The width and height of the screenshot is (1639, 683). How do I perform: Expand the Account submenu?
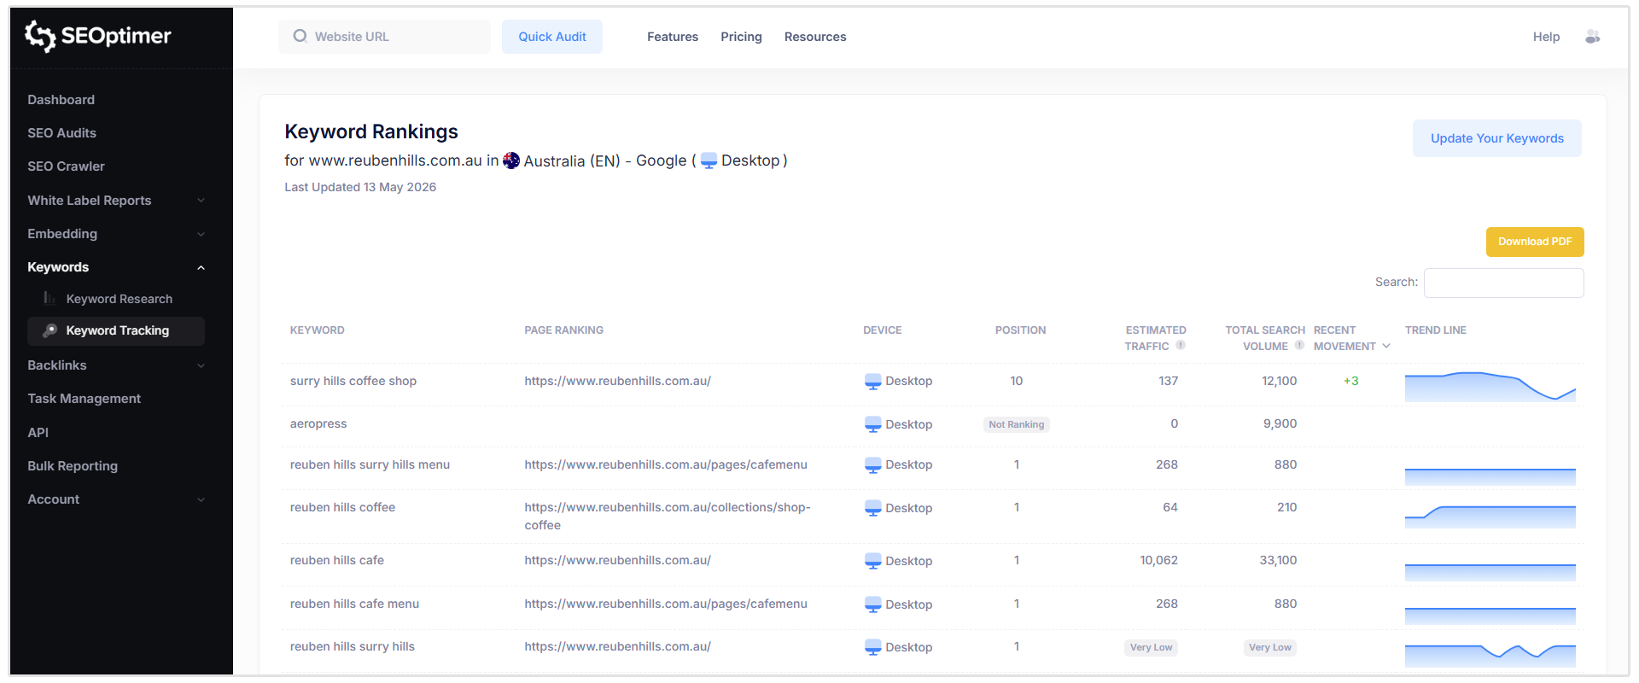click(x=201, y=499)
